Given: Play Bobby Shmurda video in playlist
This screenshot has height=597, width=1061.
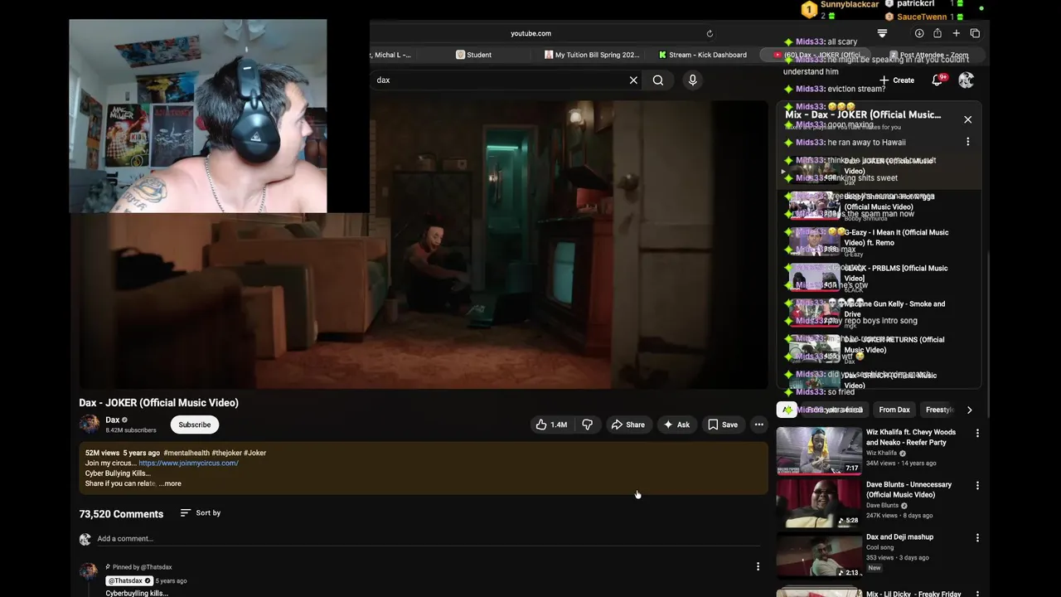Looking at the screenshot, I should click(x=879, y=206).
